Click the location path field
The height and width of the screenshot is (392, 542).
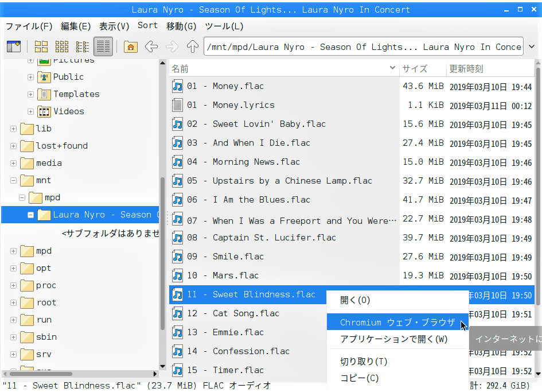tap(363, 46)
